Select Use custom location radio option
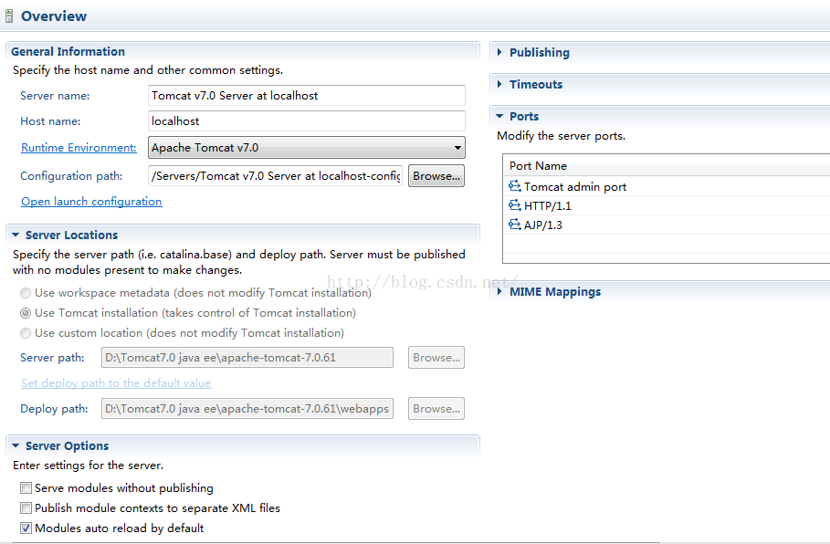Image resolution: width=830 pixels, height=544 pixels. pyautogui.click(x=26, y=333)
